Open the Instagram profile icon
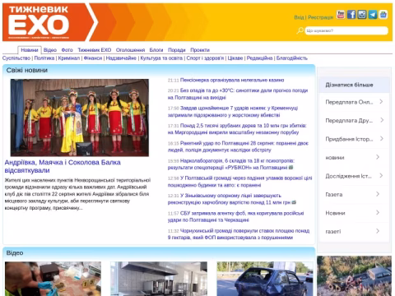 [x=362, y=15]
